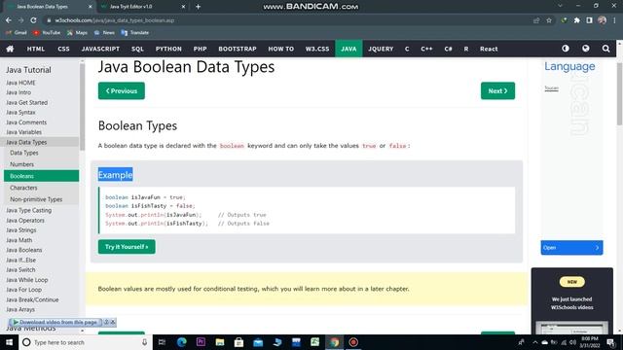The width and height of the screenshot is (623, 350).
Task: Open the site search magnifier
Action: tap(605, 49)
